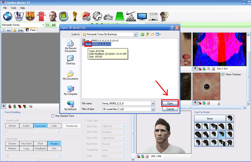Expand the Files of type dropdown
Viewport: 251px width, 162px height.
pyautogui.click(x=153, y=109)
